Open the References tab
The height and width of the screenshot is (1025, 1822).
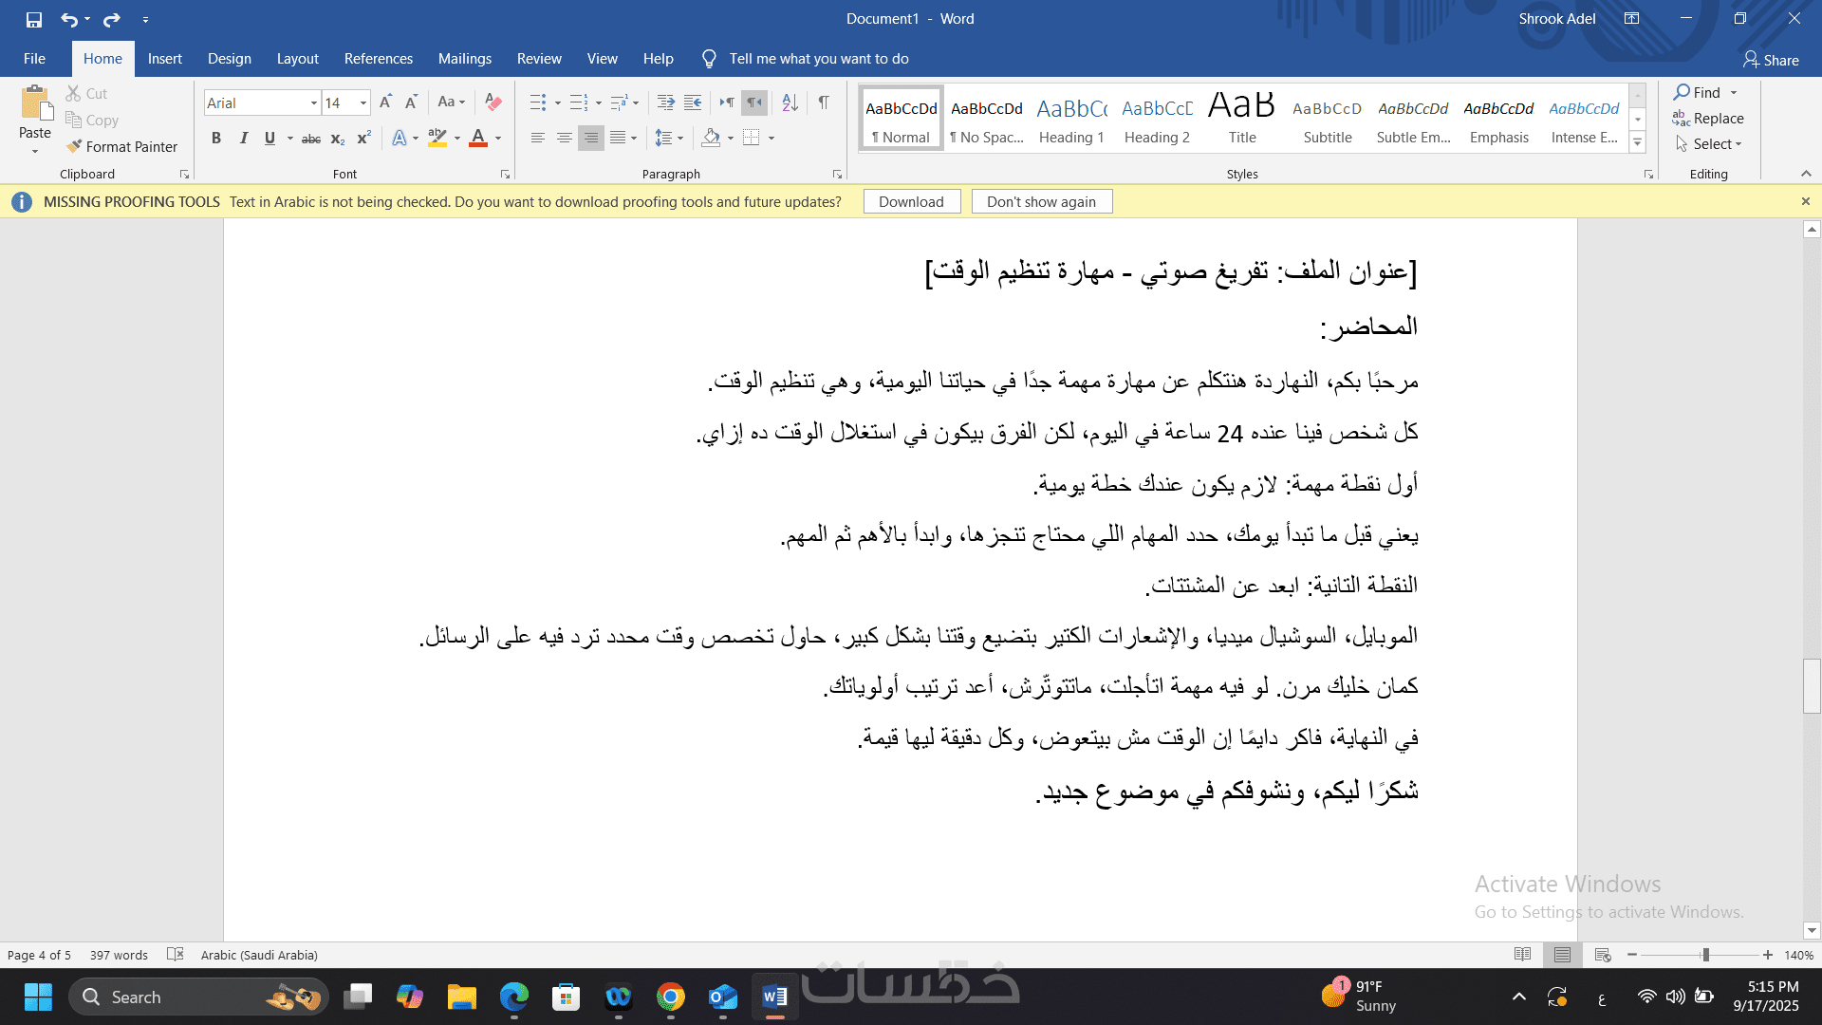click(x=378, y=59)
